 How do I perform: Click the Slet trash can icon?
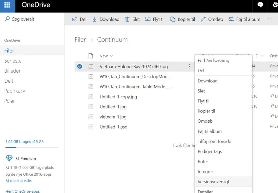127,19
